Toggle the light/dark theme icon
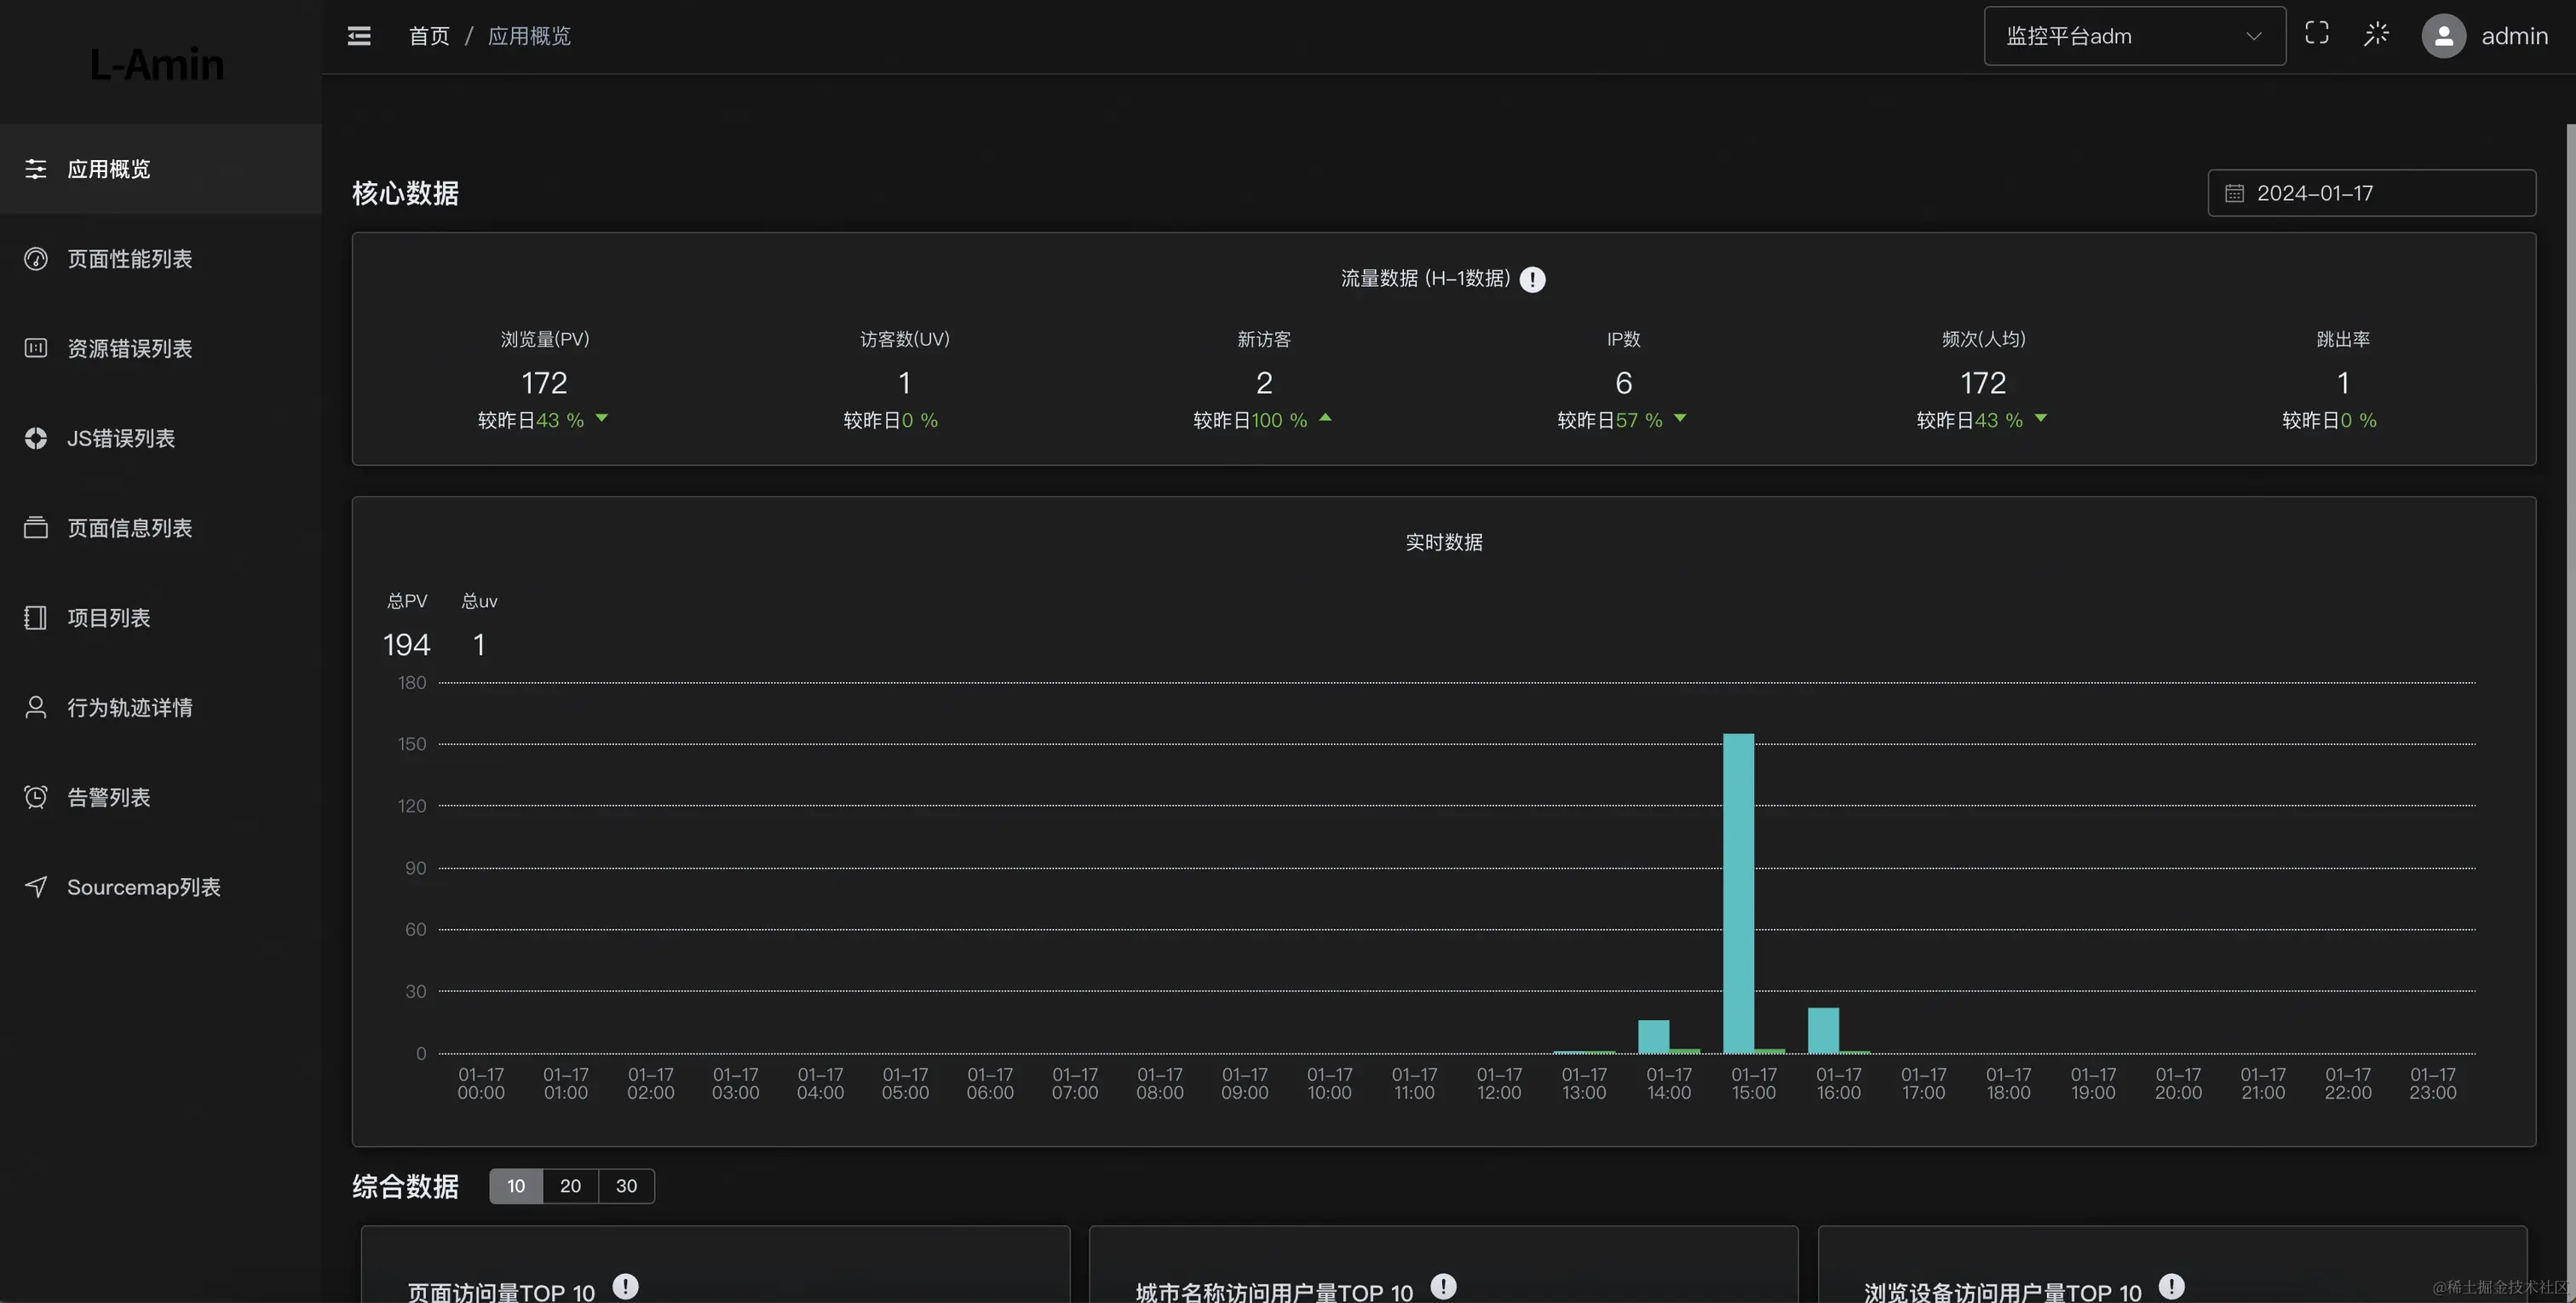Image resolution: width=2576 pixels, height=1303 pixels. 2376,35
